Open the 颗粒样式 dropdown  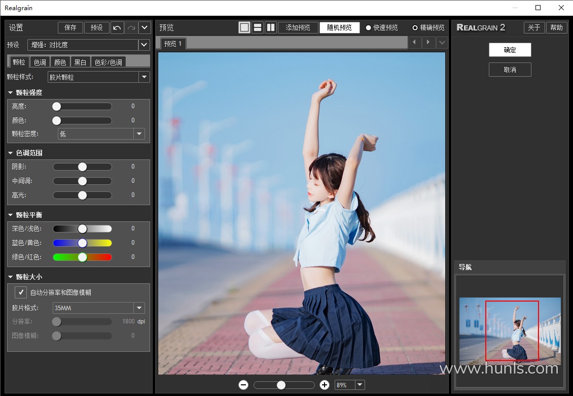(x=145, y=77)
